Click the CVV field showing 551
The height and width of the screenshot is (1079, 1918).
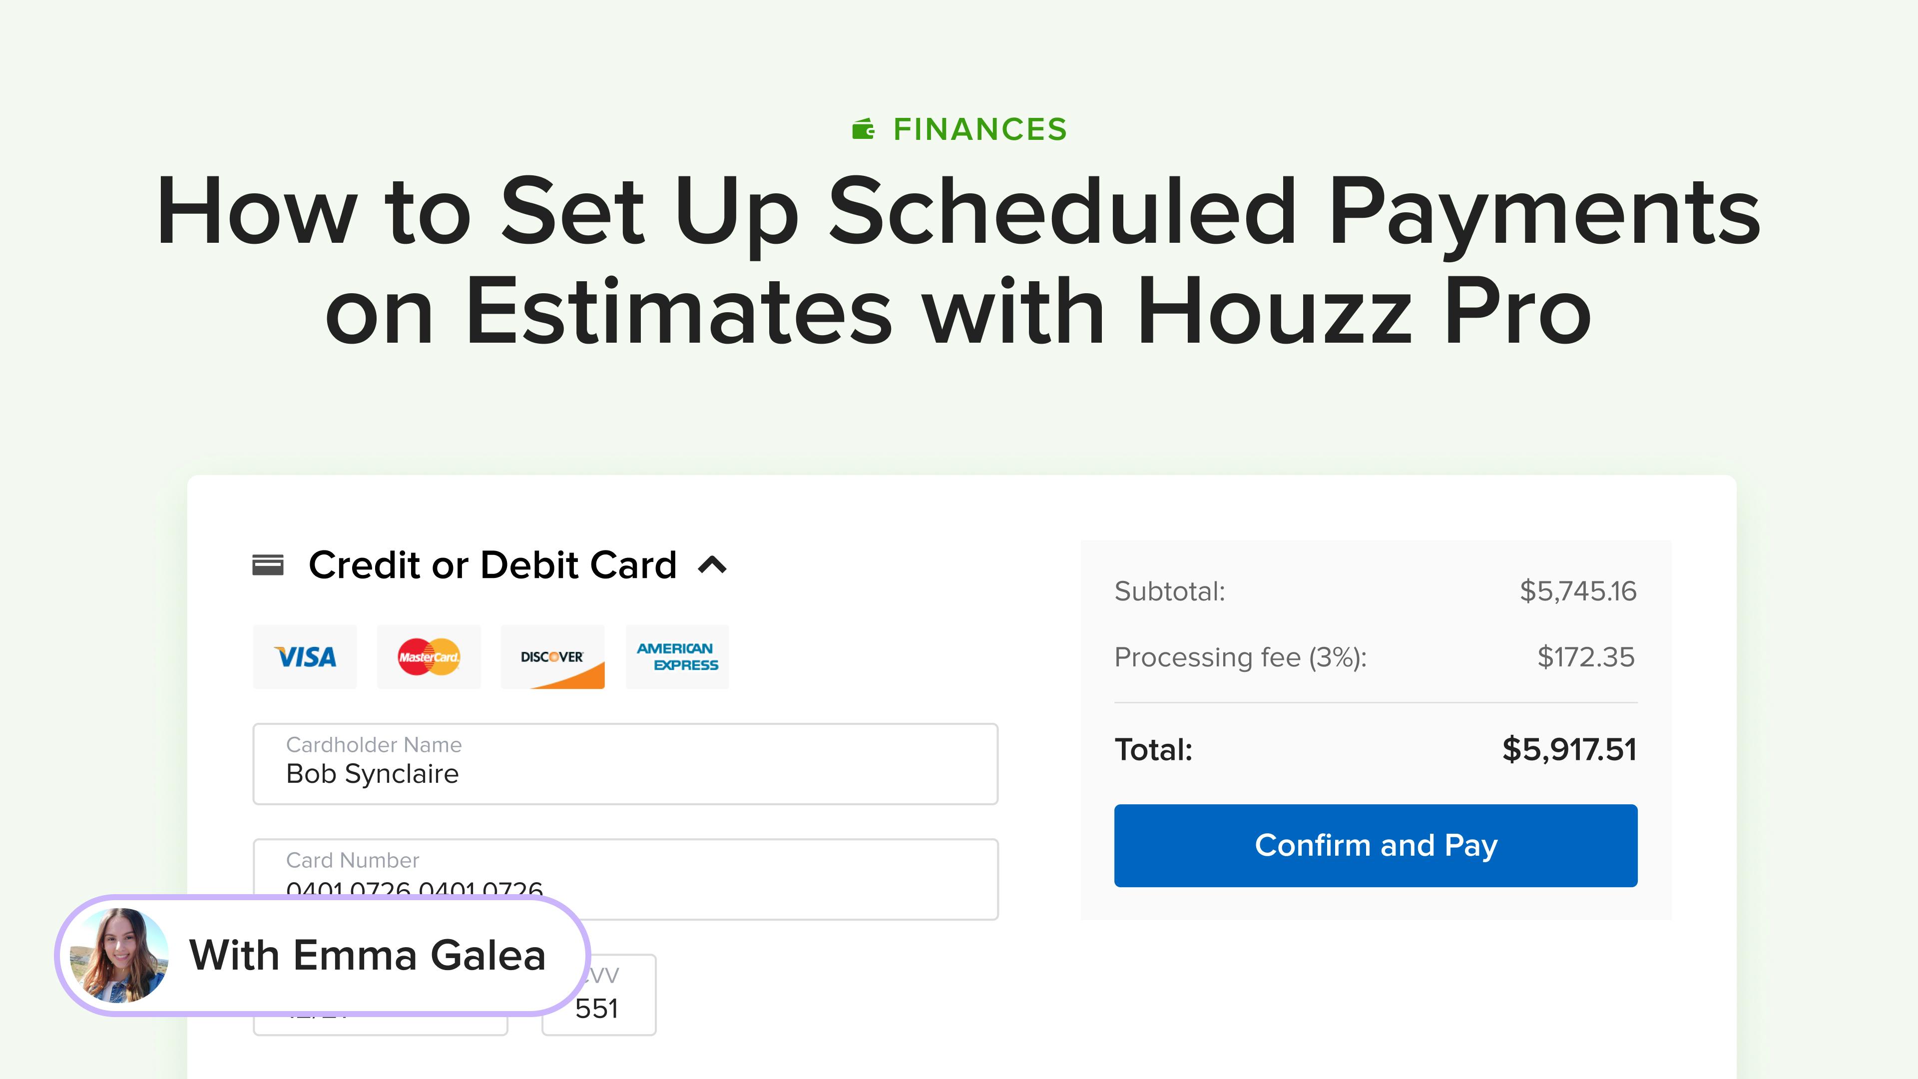click(599, 995)
